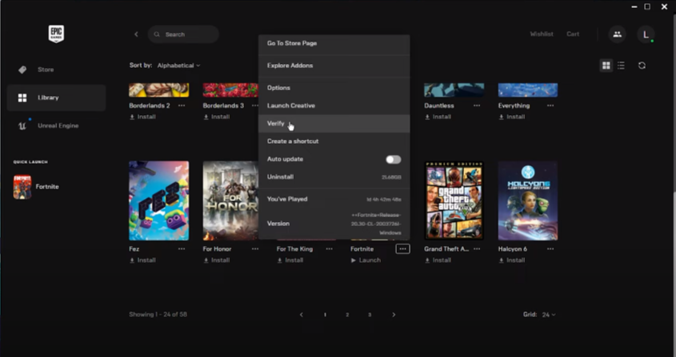676x357 pixels.
Task: Open the For Honor game cover
Action: click(230, 200)
